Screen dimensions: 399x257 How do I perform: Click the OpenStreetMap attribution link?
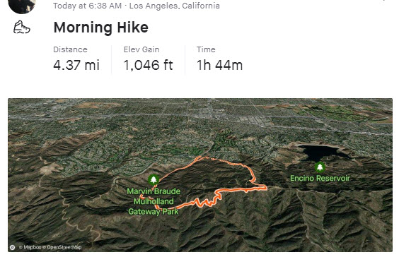point(62,247)
